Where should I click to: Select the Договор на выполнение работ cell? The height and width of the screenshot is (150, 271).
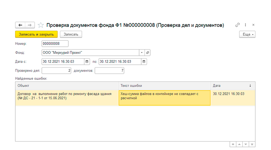[x=67, y=97]
